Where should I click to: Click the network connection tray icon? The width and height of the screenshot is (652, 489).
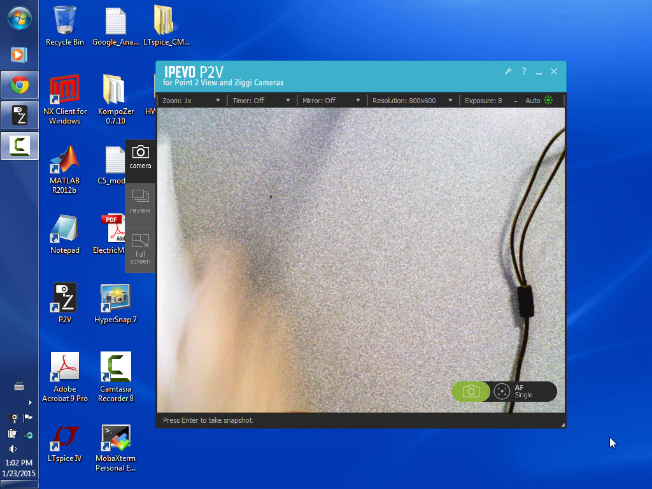point(28,435)
